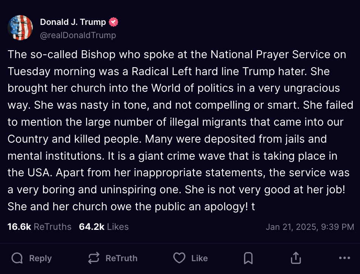
Task: Click the ReTruth arrows icon
Action: (x=94, y=258)
